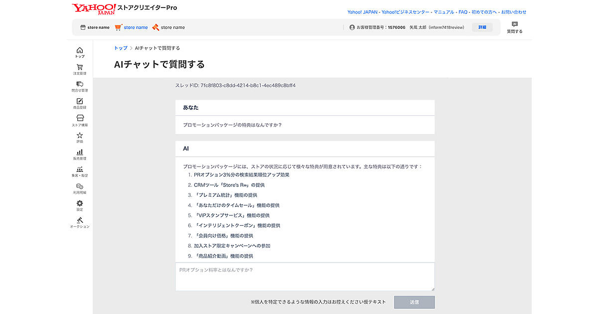This screenshot has height=314, width=598.
Task: Click the トップ breadcrumb link
Action: pyautogui.click(x=121, y=48)
